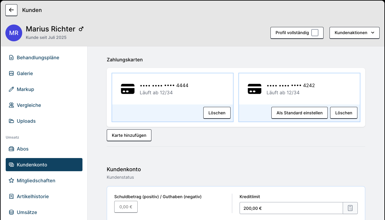
Task: Click the Kreditlimit input field
Action: pyautogui.click(x=291, y=208)
